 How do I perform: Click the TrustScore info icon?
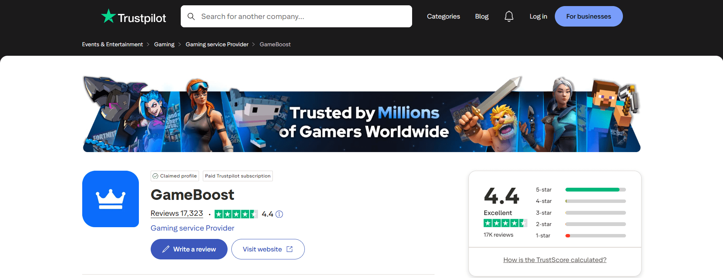[279, 214]
